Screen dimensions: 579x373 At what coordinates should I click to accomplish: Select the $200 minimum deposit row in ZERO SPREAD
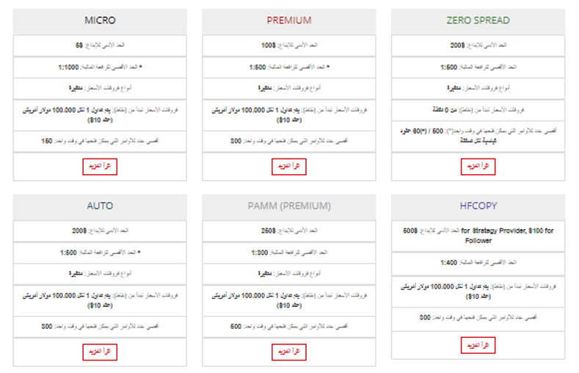tap(478, 46)
